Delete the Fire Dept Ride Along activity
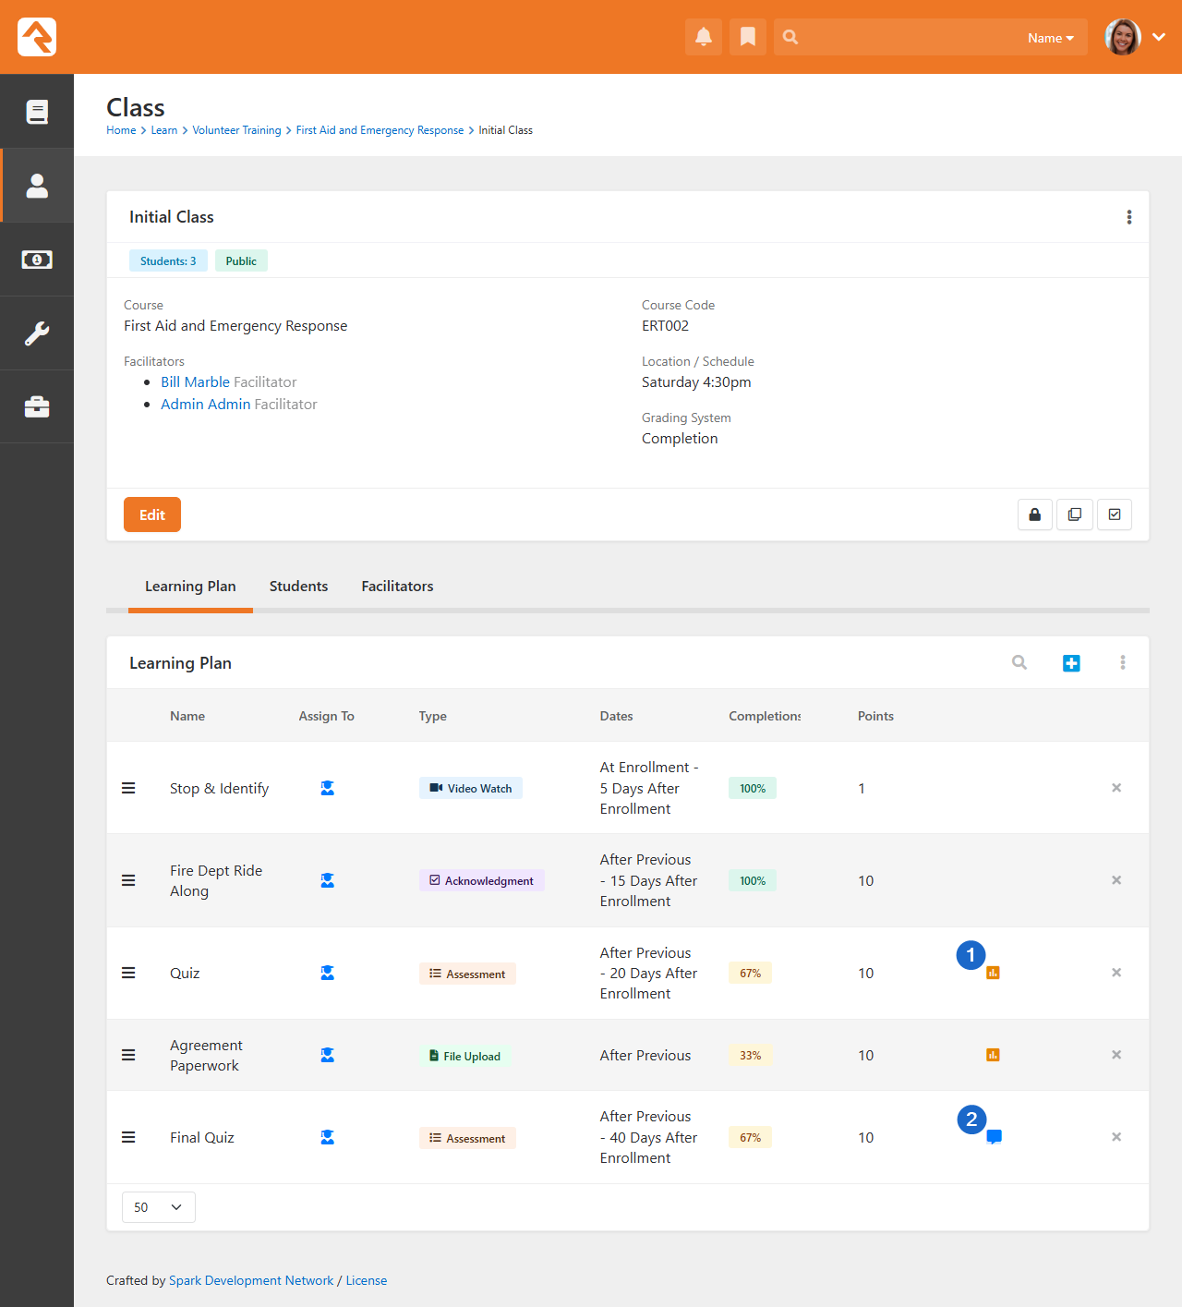Viewport: 1182px width, 1307px height. (x=1116, y=880)
